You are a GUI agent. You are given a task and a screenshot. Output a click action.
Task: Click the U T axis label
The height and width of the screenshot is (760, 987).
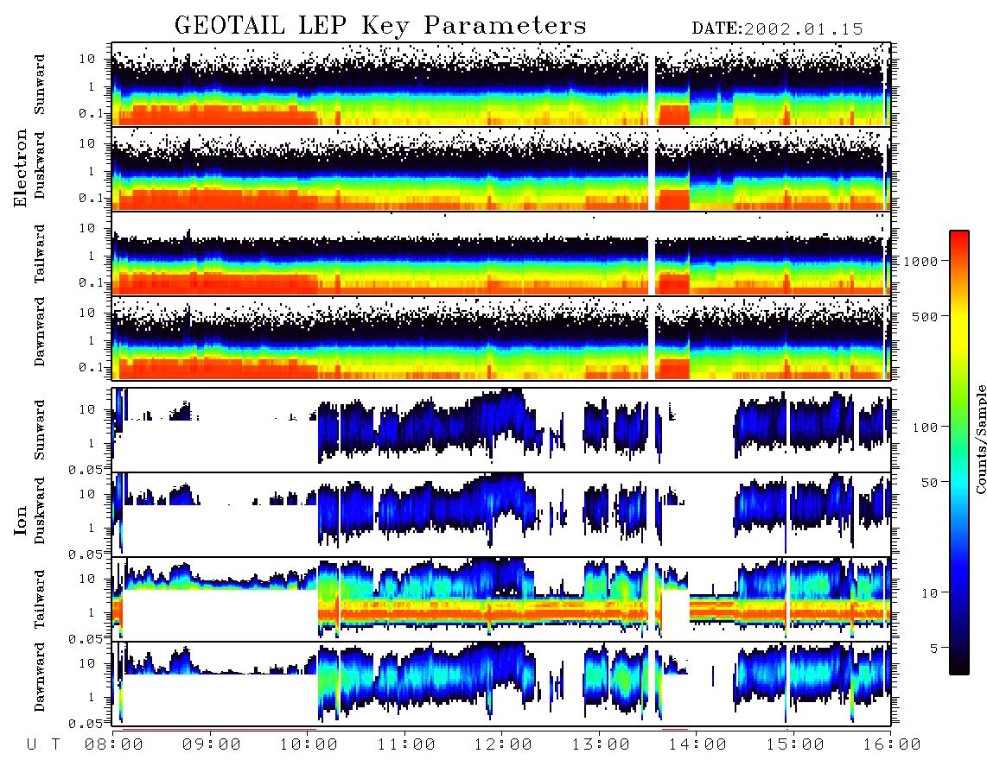click(x=44, y=745)
